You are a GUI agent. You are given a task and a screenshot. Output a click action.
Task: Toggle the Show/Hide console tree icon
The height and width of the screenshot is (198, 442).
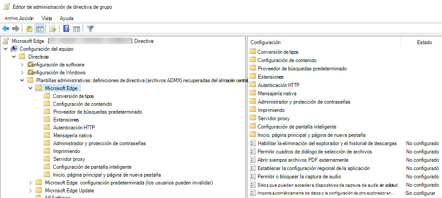(x=39, y=28)
